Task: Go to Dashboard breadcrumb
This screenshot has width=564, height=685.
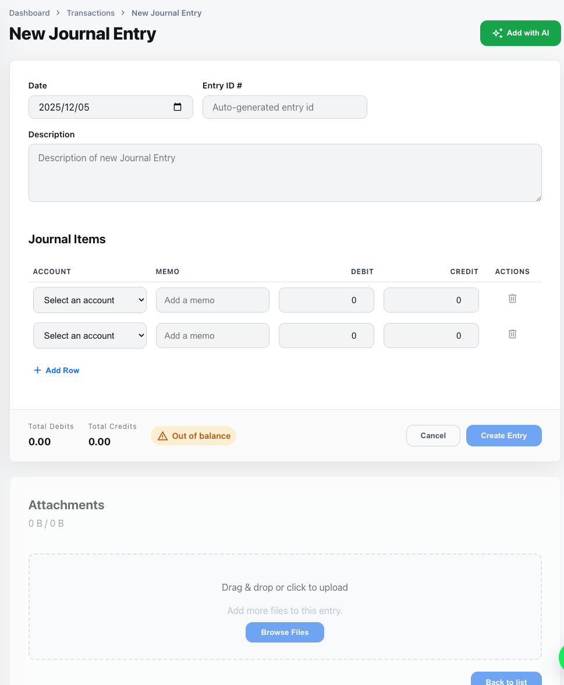Action: [x=29, y=13]
